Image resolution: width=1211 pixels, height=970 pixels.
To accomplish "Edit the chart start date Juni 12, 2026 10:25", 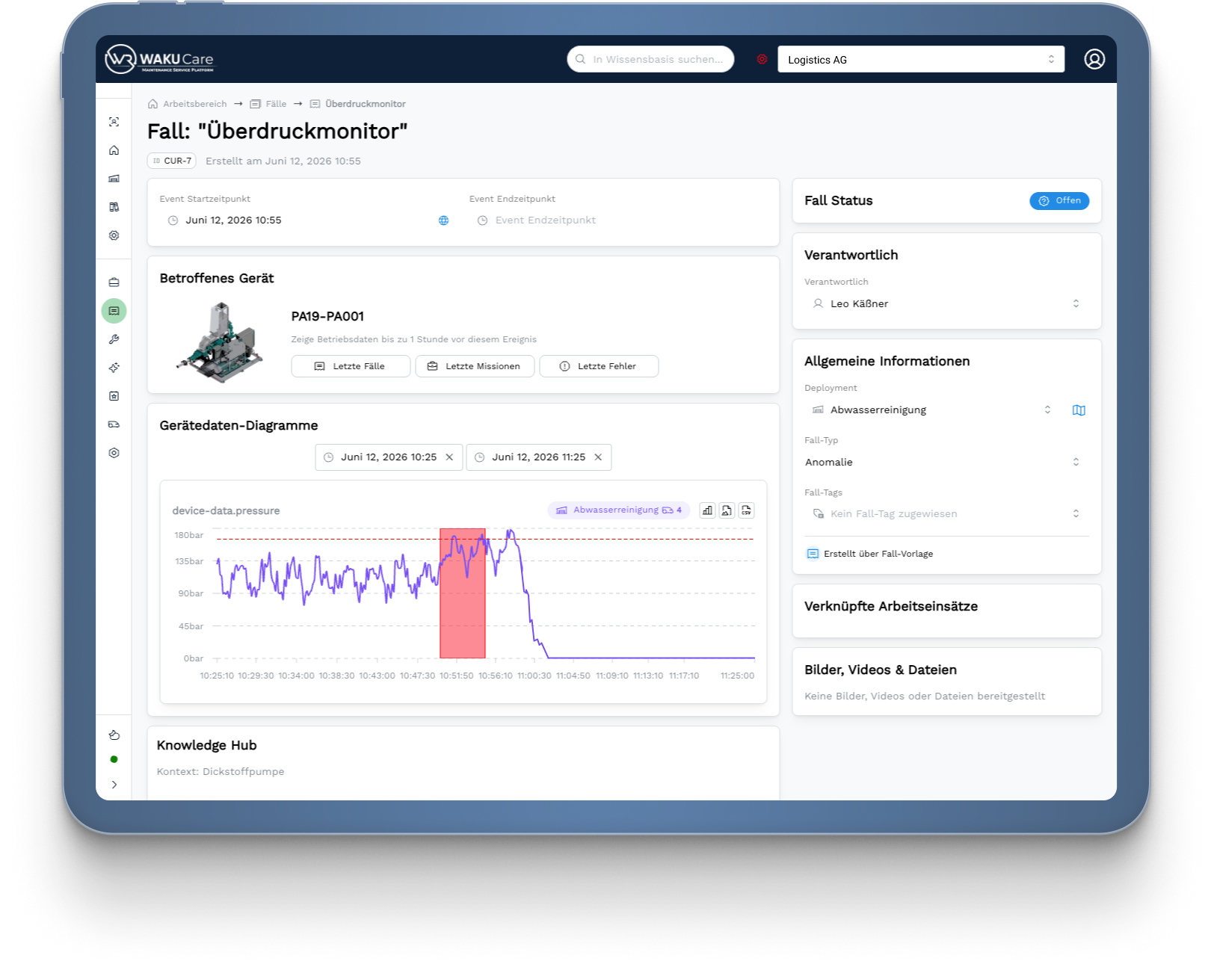I will pos(389,457).
